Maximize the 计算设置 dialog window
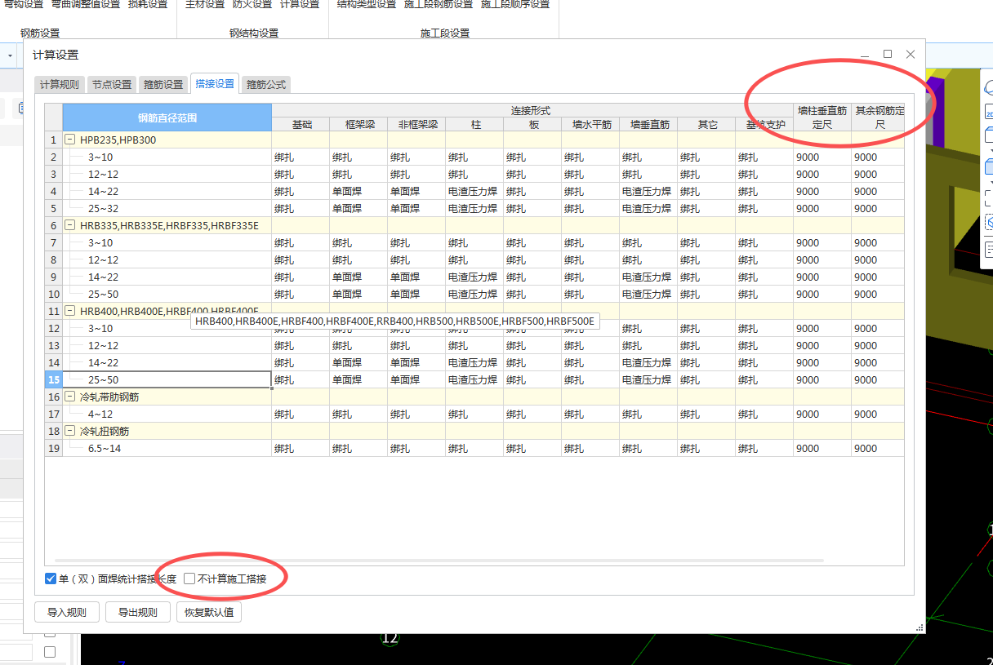 click(x=888, y=55)
